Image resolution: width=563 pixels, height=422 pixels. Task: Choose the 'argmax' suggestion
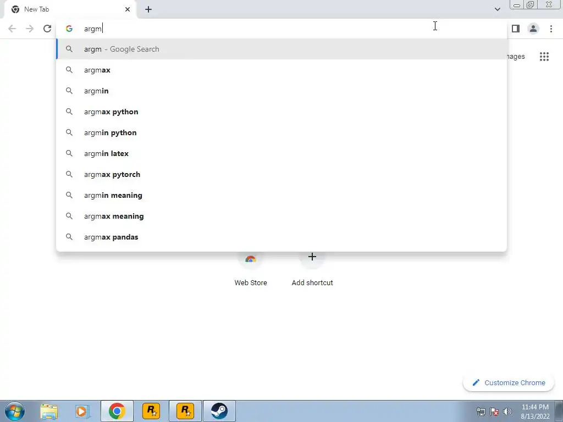(281, 70)
